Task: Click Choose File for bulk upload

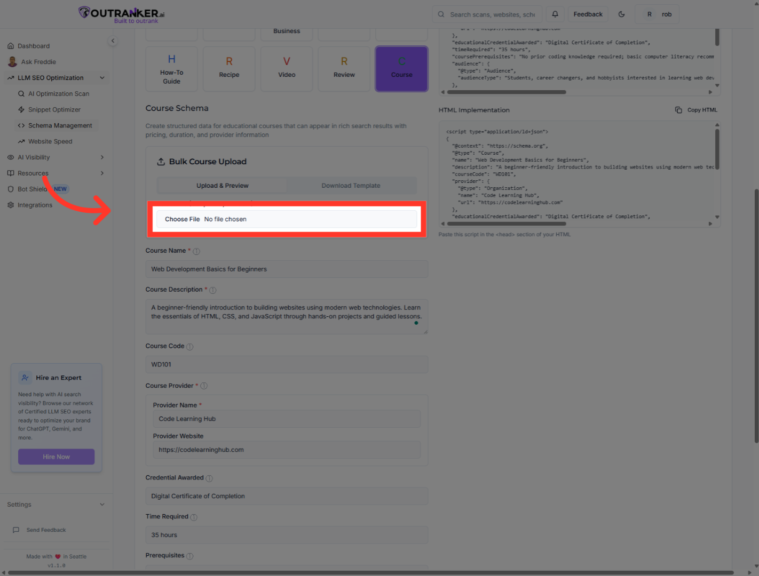Action: coord(181,219)
